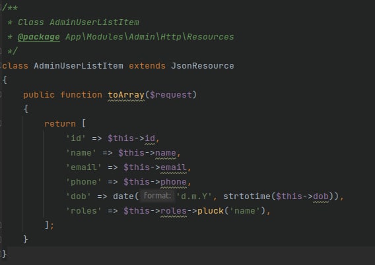Viewport: 375px width, 265px height.
Task: Click the phone property after $this->
Action: click(174, 182)
